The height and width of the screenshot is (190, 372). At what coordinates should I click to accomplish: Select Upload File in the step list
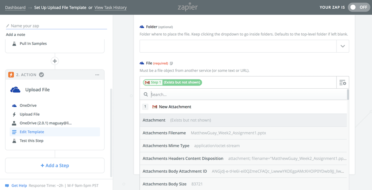(30, 114)
